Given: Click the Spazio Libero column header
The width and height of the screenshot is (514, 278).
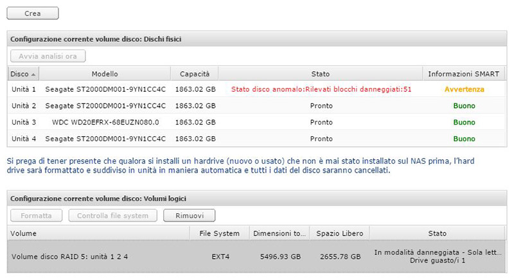Looking at the screenshot, I should click(x=339, y=233).
